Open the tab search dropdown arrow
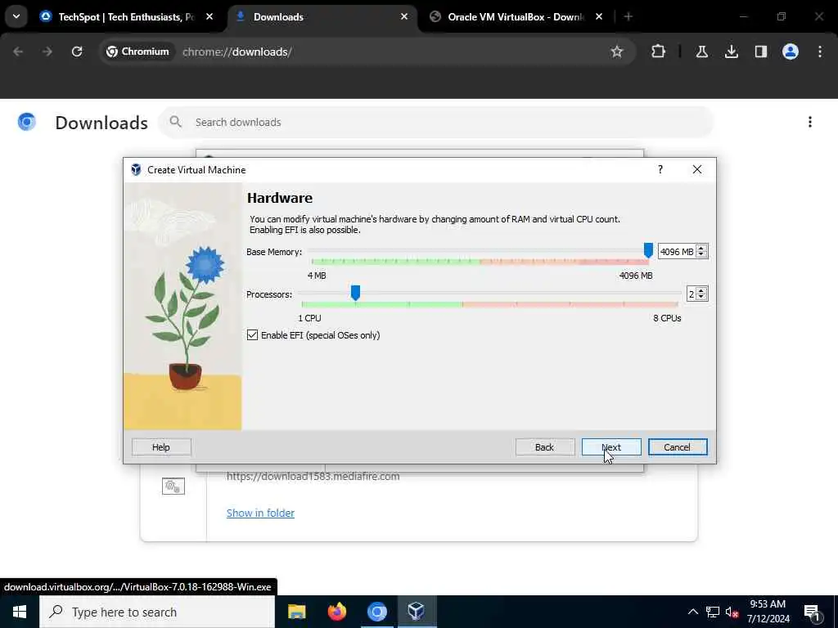This screenshot has height=628, width=838. tap(16, 16)
